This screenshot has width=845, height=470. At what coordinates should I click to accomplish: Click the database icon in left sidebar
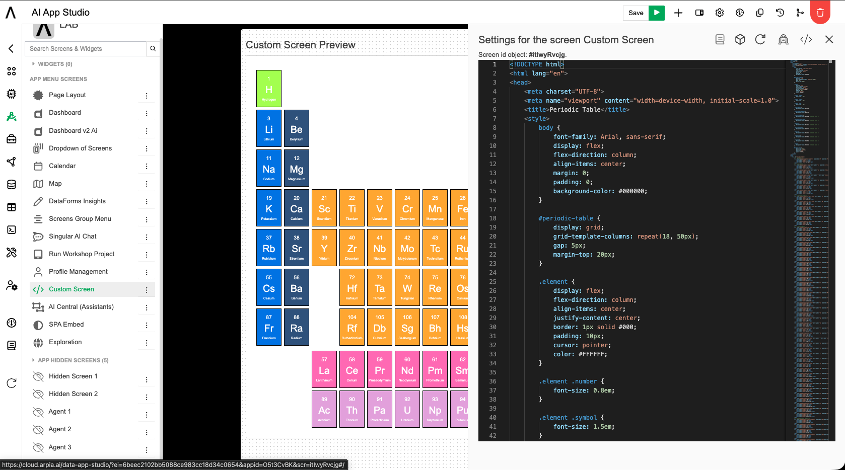tap(12, 184)
